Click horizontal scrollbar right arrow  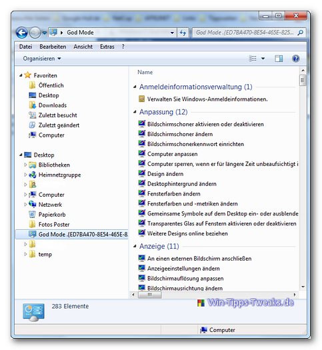[x=295, y=295]
